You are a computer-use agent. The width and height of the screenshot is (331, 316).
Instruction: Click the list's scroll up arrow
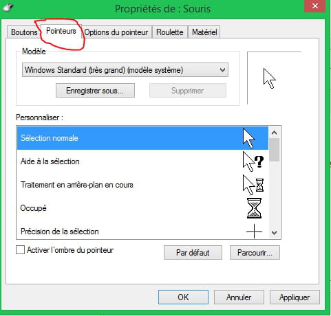tap(274, 133)
